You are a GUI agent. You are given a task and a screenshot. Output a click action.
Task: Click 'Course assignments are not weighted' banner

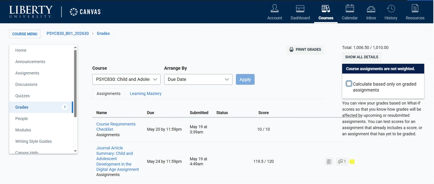pyautogui.click(x=383, y=69)
